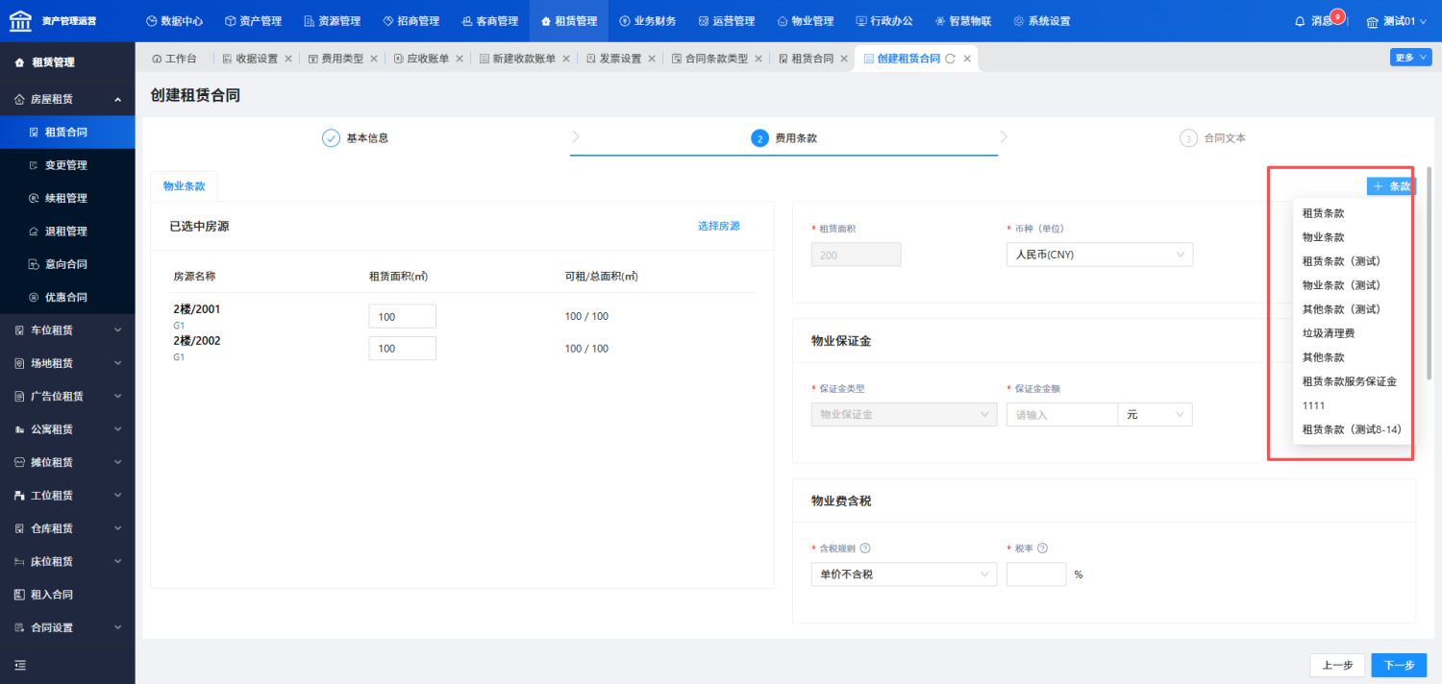Click the asset management logo icon
The width and height of the screenshot is (1442, 684).
click(x=20, y=20)
